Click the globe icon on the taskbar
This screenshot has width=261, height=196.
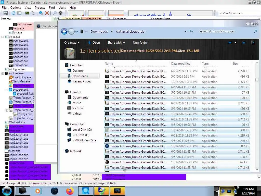pyautogui.click(x=54, y=191)
